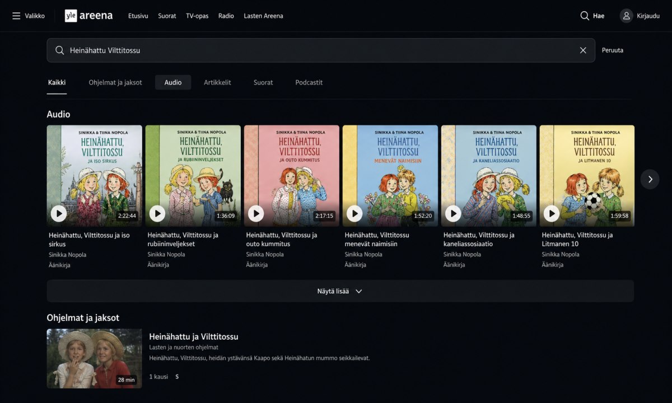Image resolution: width=672 pixels, height=403 pixels.
Task: Click the 2:17:15 duration badge
Action: [324, 216]
